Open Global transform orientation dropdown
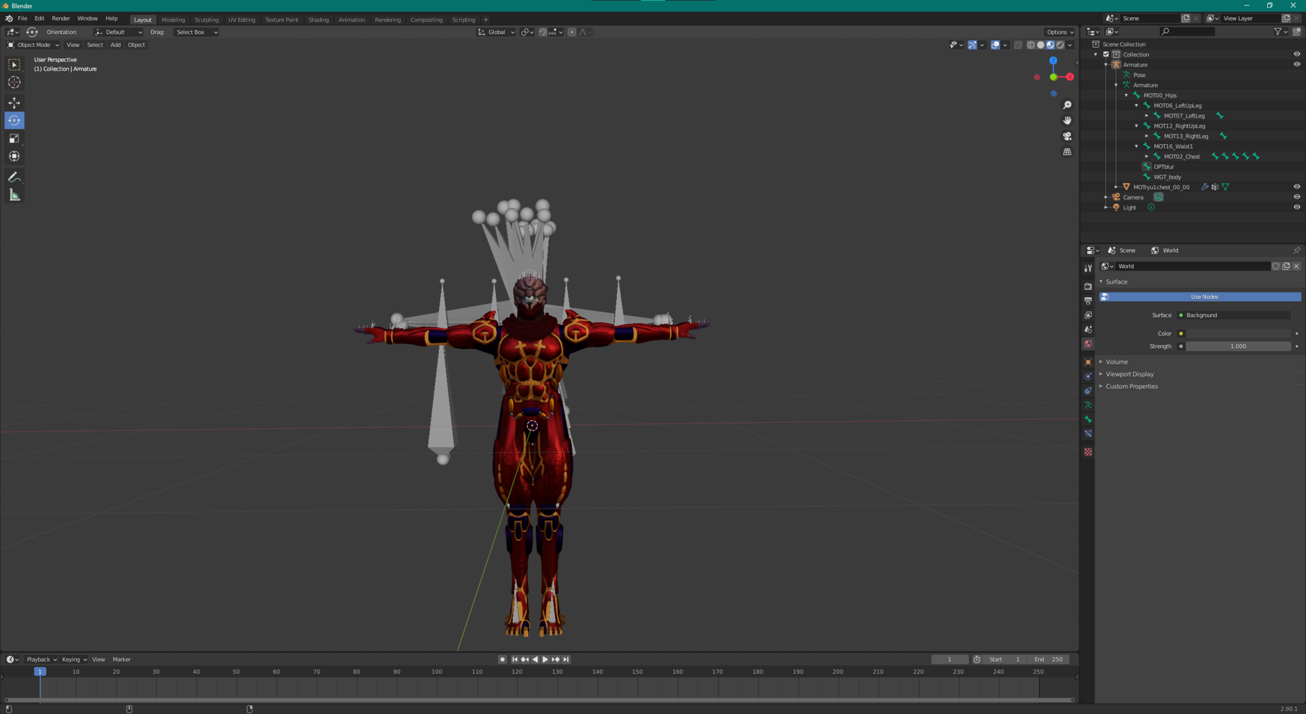 click(497, 32)
